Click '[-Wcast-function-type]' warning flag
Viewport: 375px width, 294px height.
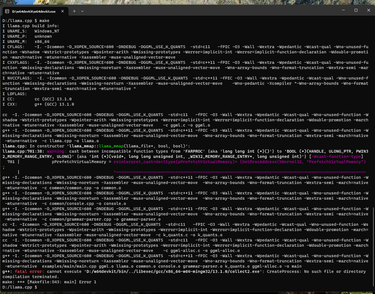[336, 156]
